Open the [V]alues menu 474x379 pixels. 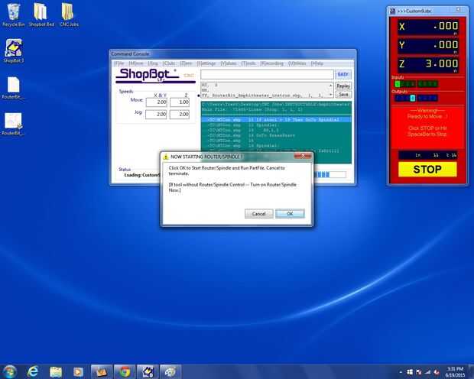click(x=229, y=63)
